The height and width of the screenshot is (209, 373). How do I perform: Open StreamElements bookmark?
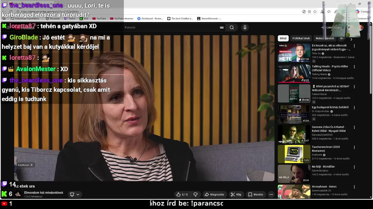coord(209,19)
